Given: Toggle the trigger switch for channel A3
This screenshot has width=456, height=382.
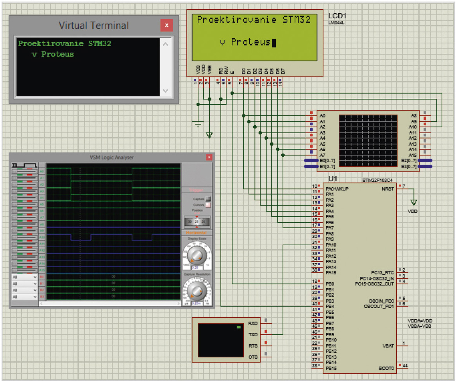Looking at the screenshot, I should (x=25, y=191).
